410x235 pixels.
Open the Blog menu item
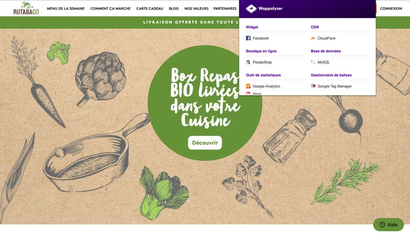(x=174, y=8)
